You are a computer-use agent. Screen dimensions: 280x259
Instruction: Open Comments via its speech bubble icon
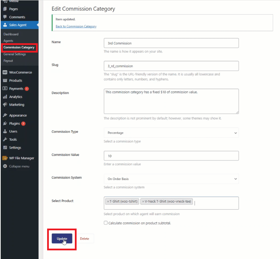point(5,17)
